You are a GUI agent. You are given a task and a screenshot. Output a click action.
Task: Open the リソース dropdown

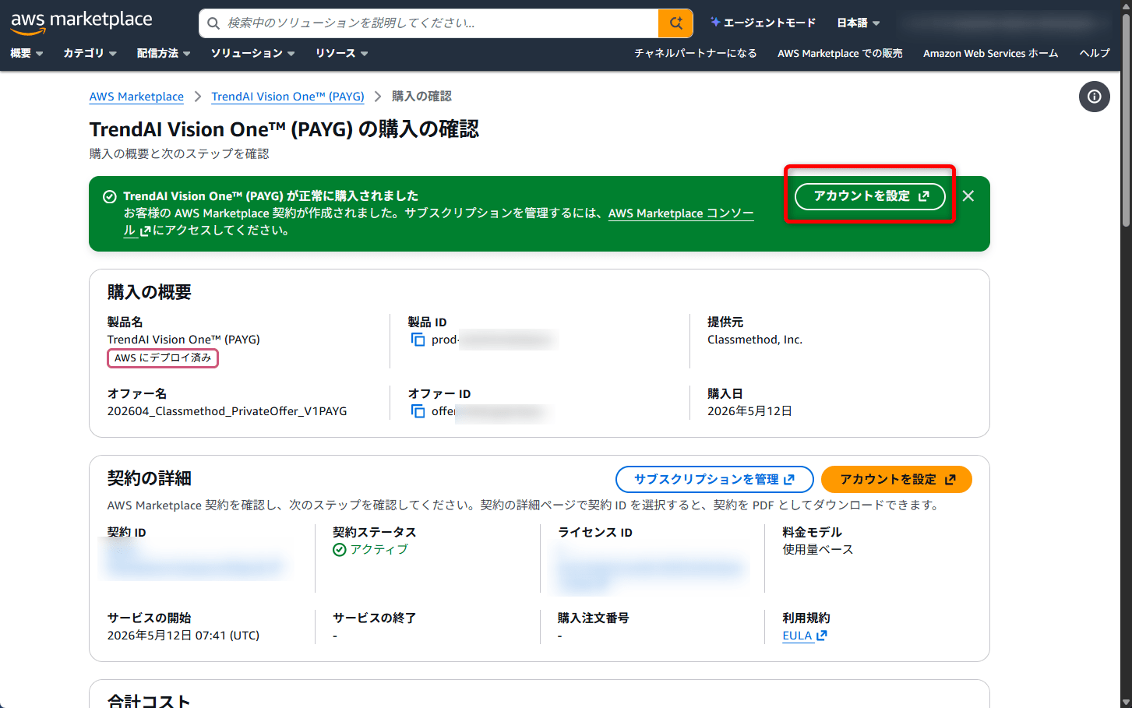(x=341, y=53)
